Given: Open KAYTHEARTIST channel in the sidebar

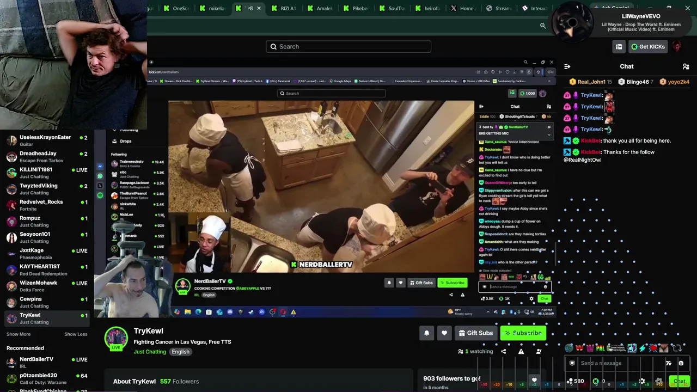Looking at the screenshot, I should [47, 270].
